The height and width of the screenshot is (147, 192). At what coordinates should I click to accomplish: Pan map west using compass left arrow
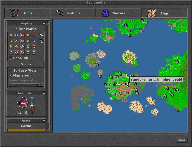pos(18,103)
